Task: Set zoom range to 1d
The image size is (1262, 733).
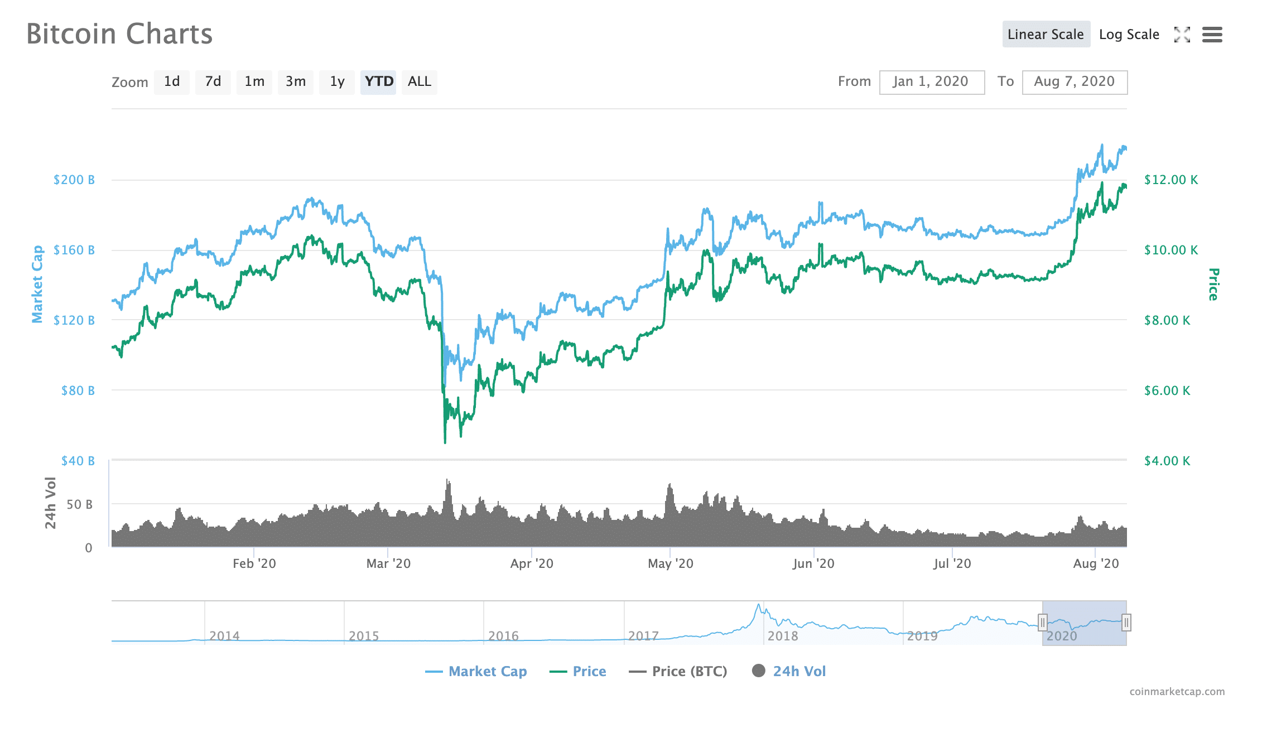Action: coord(172,82)
